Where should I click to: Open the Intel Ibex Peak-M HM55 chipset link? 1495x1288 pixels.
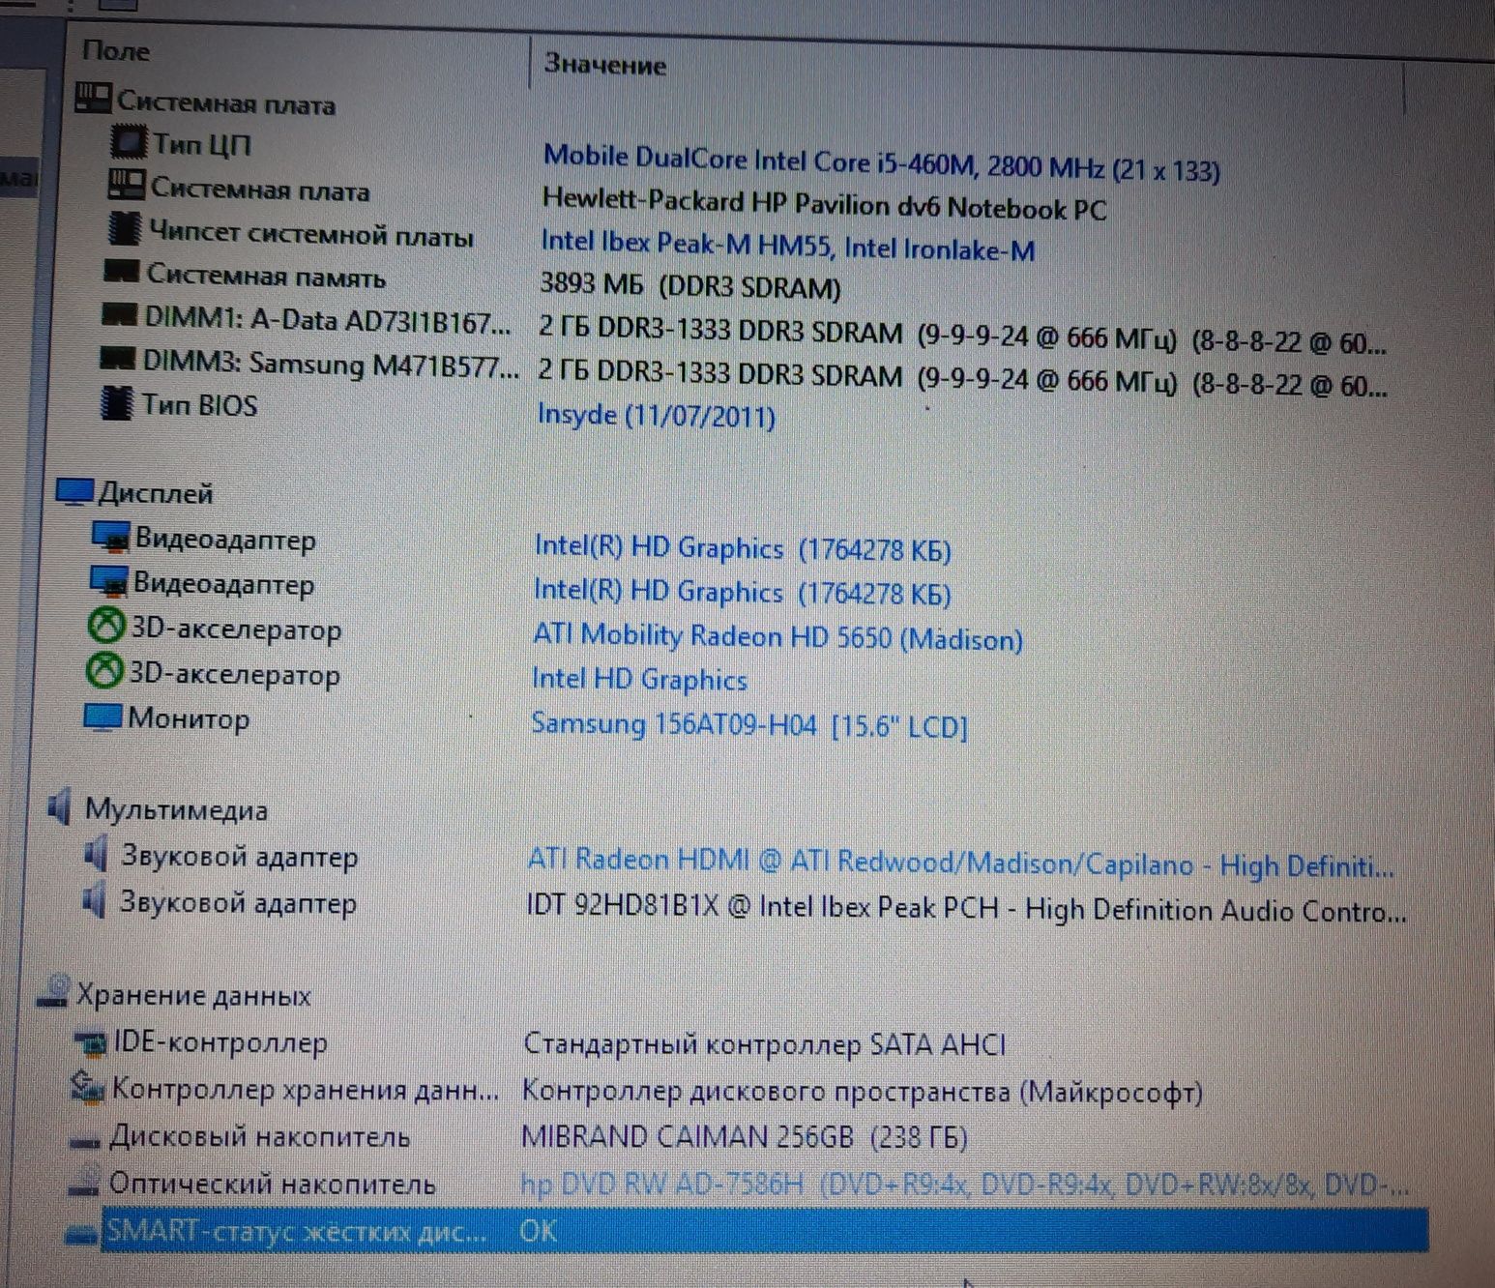coord(788,247)
